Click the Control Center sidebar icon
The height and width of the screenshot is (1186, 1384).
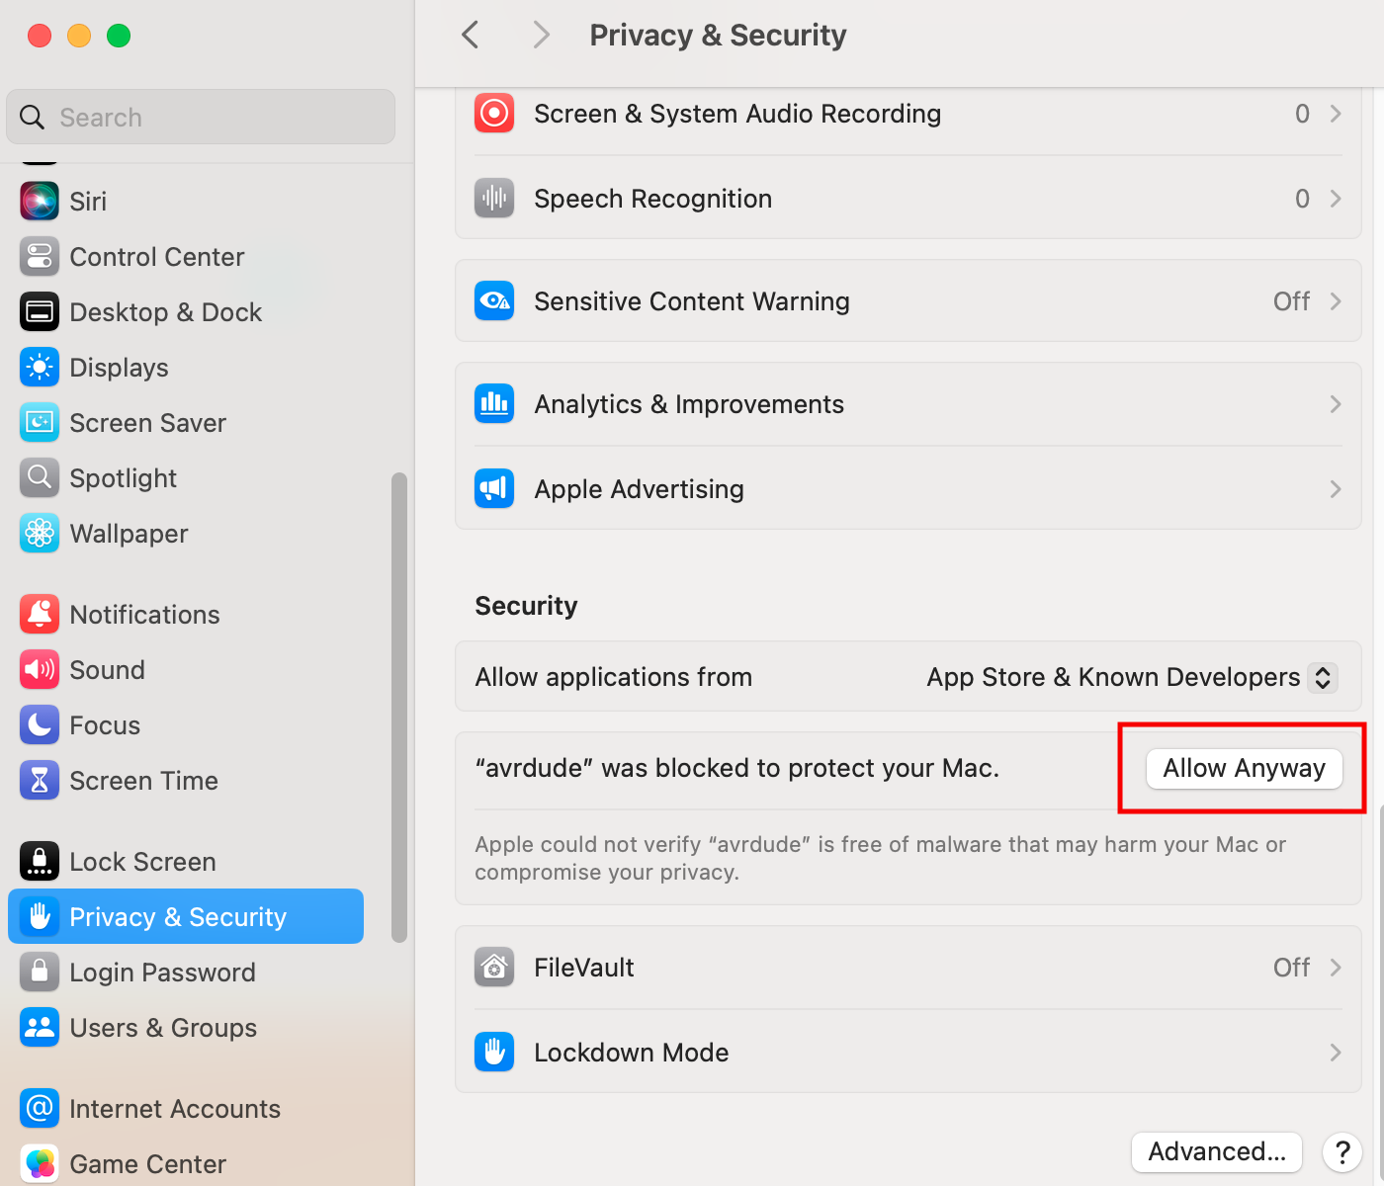(x=40, y=257)
